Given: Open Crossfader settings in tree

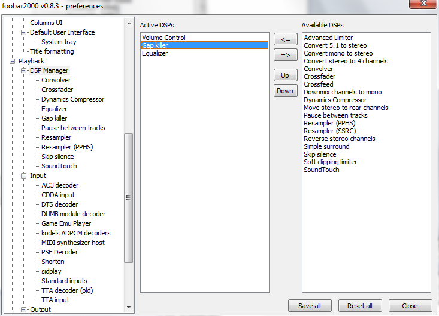Looking at the screenshot, I should (x=57, y=90).
